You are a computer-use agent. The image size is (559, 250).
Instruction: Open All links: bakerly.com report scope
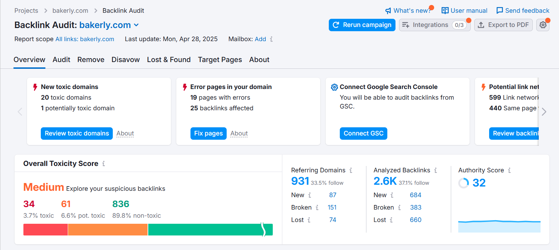[85, 39]
